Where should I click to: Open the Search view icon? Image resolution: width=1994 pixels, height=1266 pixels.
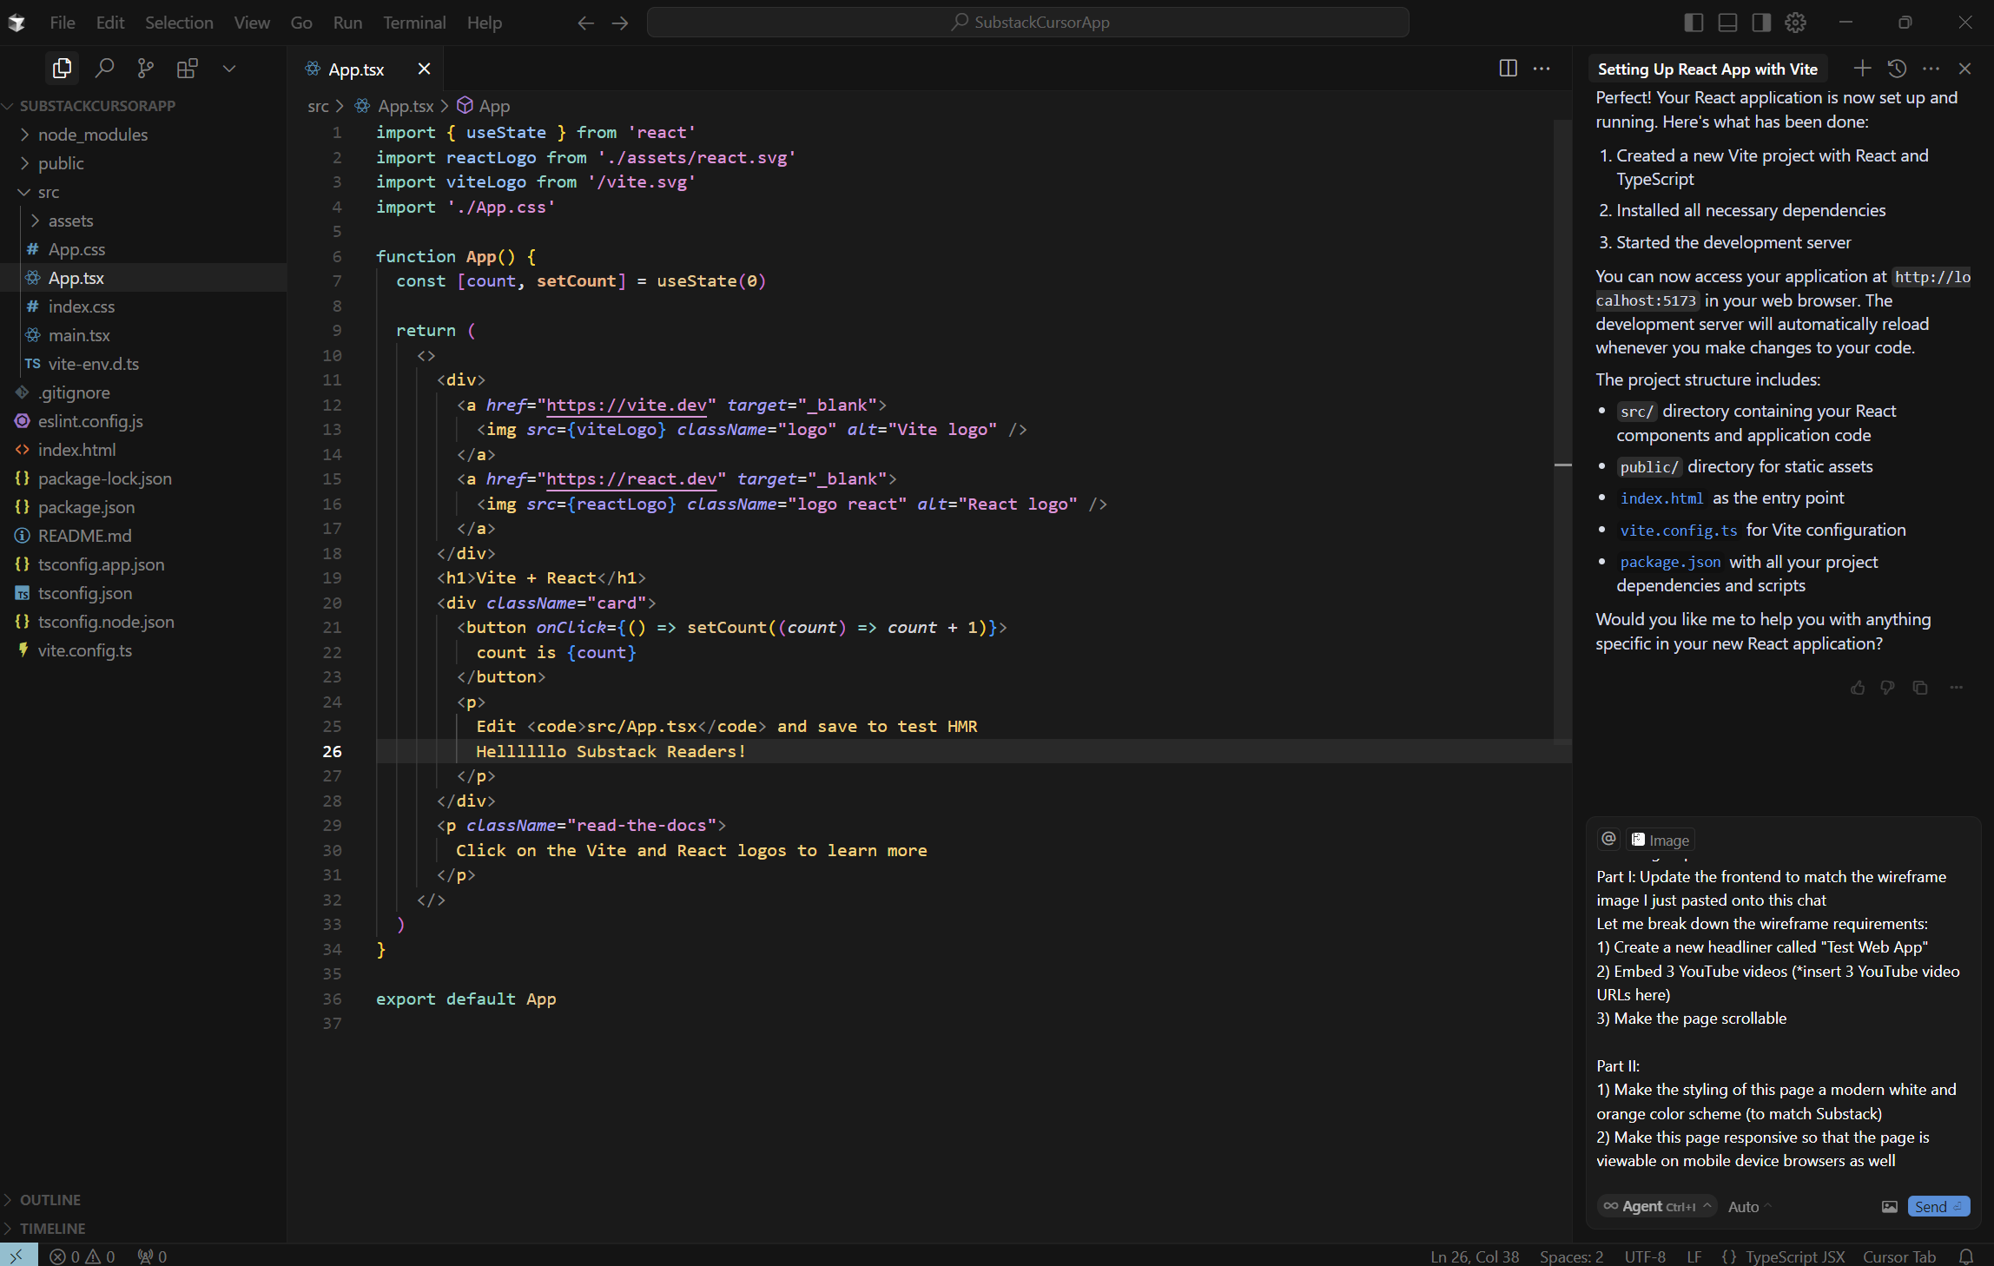coord(104,68)
